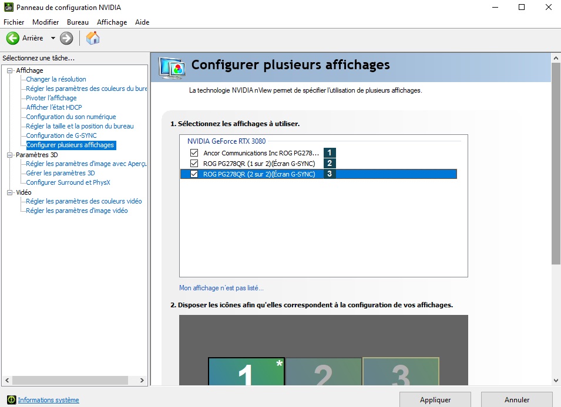Screen dimensions: 561x407
Task: Click the NVIDIA icon in title bar
Action: pyautogui.click(x=9, y=7)
